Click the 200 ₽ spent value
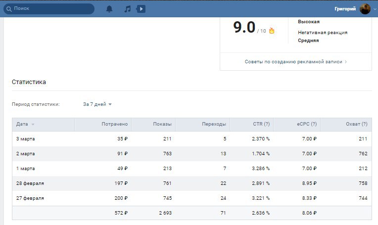 121,198
